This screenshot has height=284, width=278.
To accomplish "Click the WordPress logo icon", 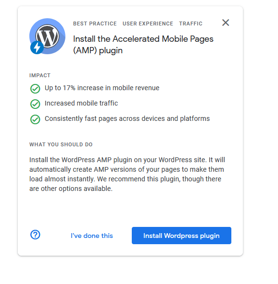I will point(48,36).
